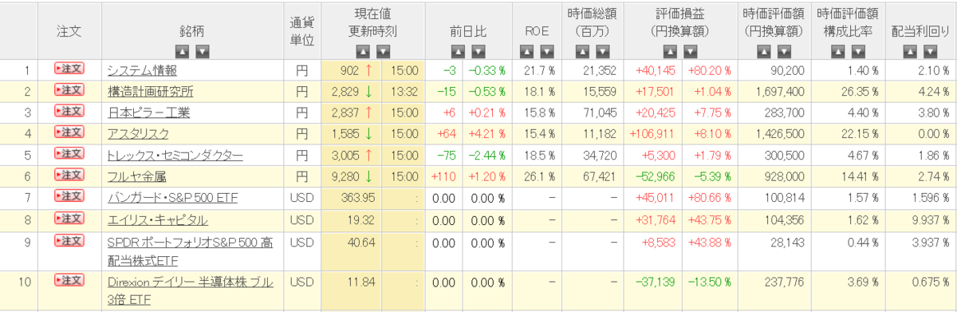Click update time 13:32
This screenshot has height=312, width=957.
point(404,91)
